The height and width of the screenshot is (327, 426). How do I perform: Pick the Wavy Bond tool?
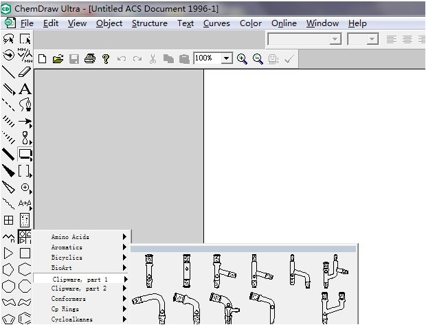point(9,203)
